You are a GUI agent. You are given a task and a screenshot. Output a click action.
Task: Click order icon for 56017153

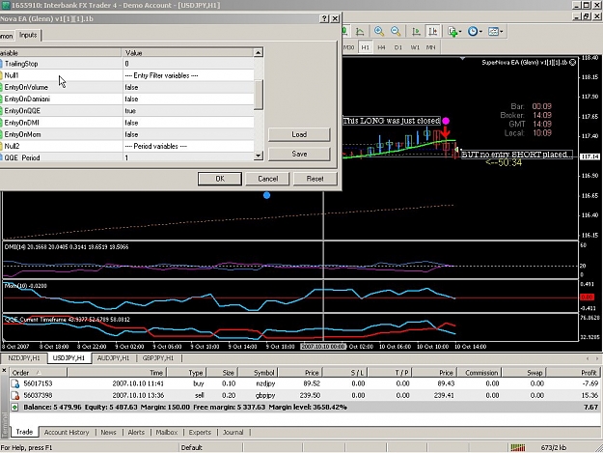coord(15,383)
